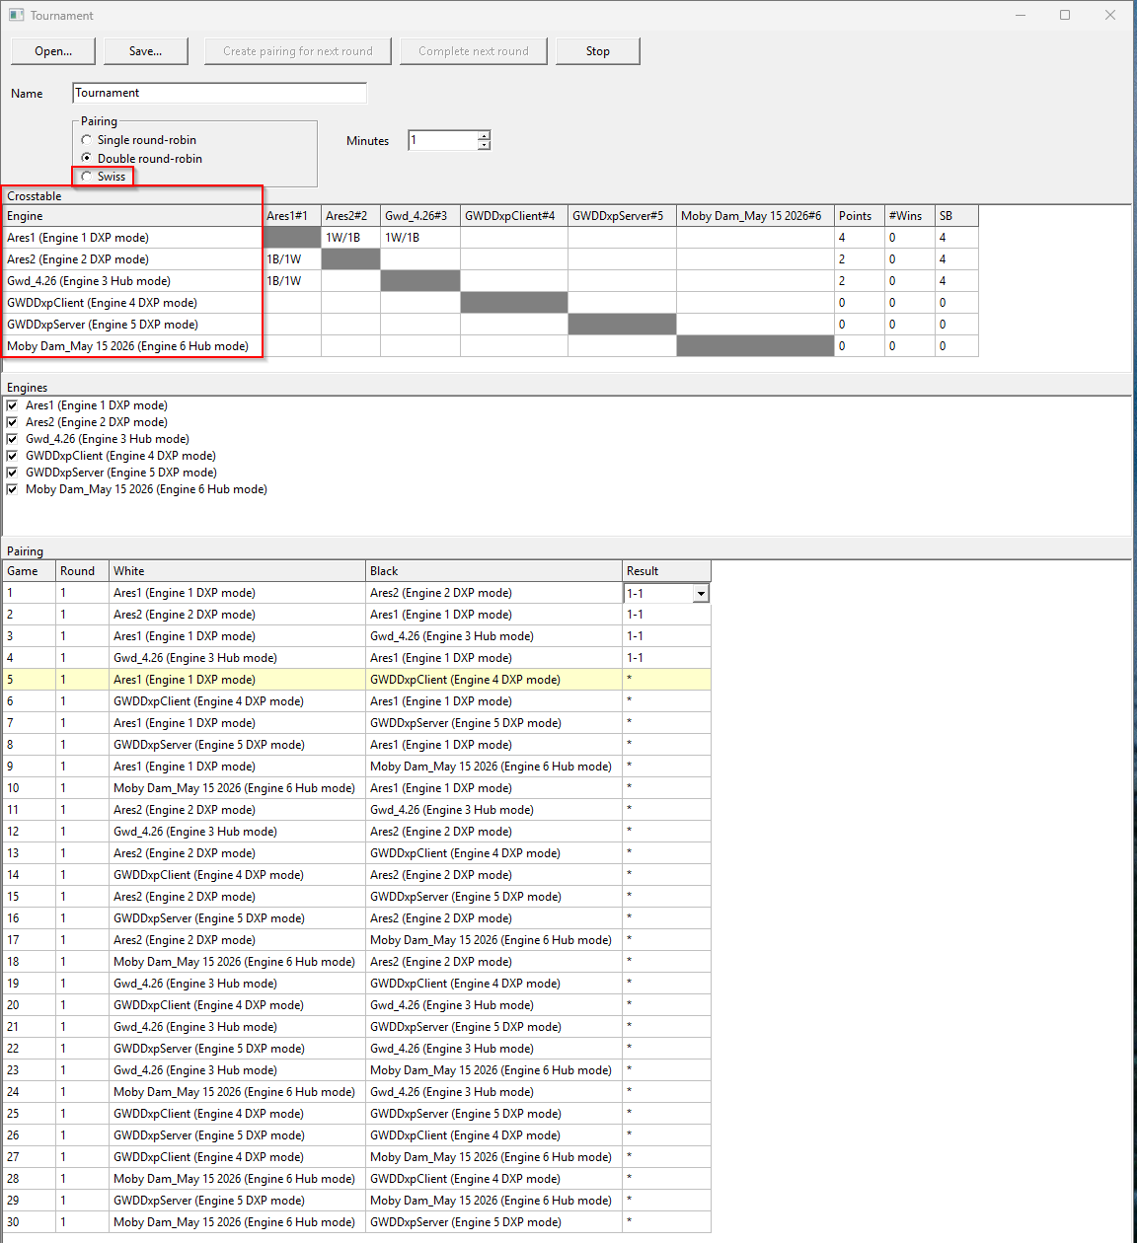Click White player cell of game 7

(x=237, y=723)
